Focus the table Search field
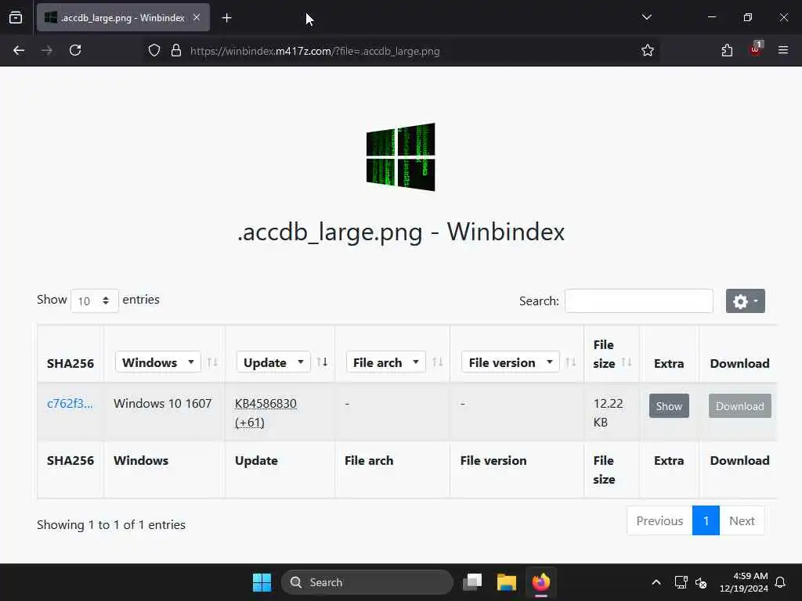The width and height of the screenshot is (802, 601). click(x=639, y=301)
